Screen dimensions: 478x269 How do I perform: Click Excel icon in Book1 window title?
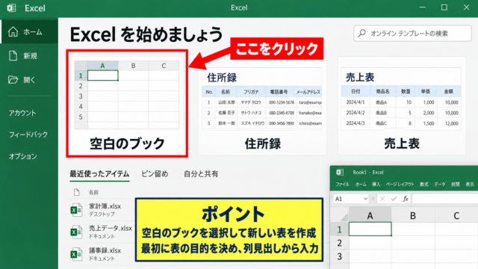(340, 173)
